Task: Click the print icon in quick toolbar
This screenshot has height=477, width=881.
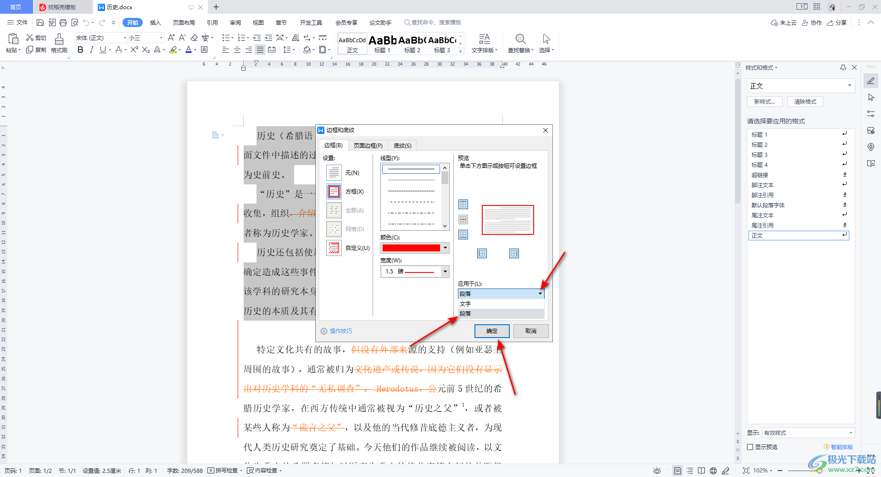Action: 63,22
